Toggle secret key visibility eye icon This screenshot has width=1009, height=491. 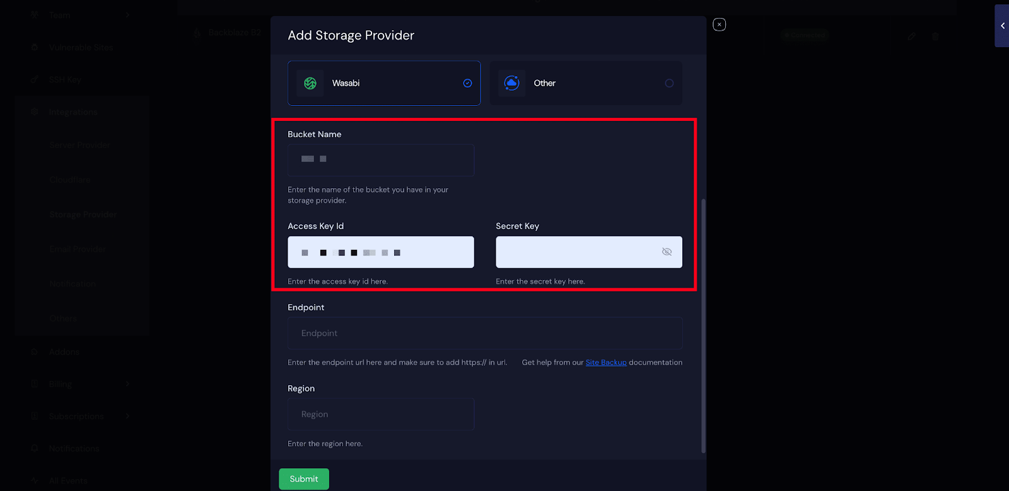667,252
